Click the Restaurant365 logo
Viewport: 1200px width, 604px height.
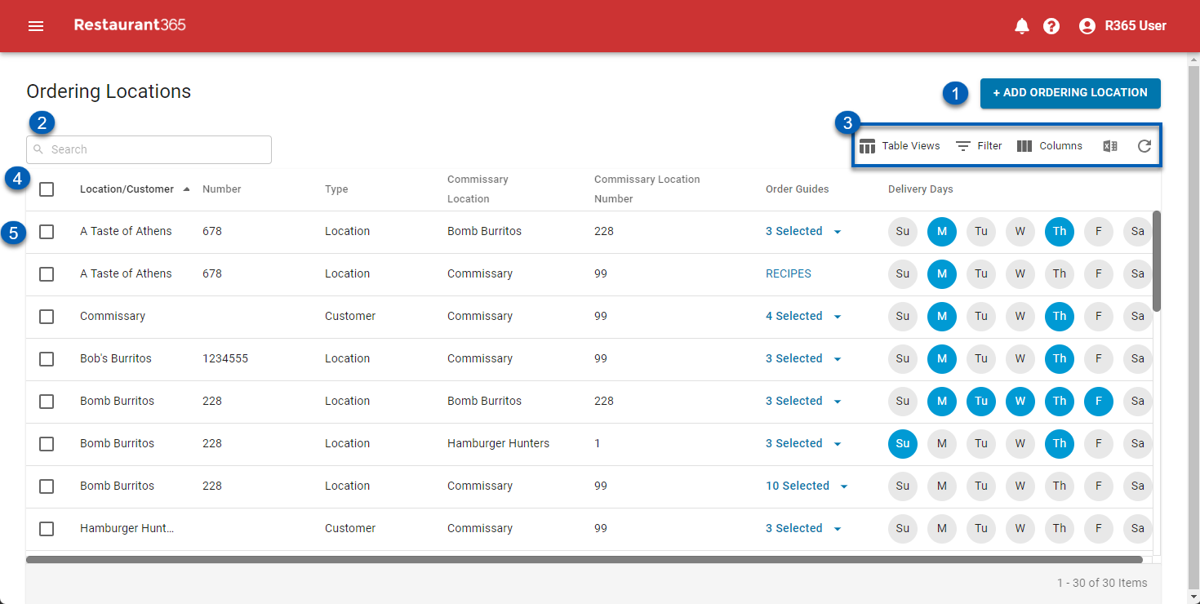click(130, 25)
